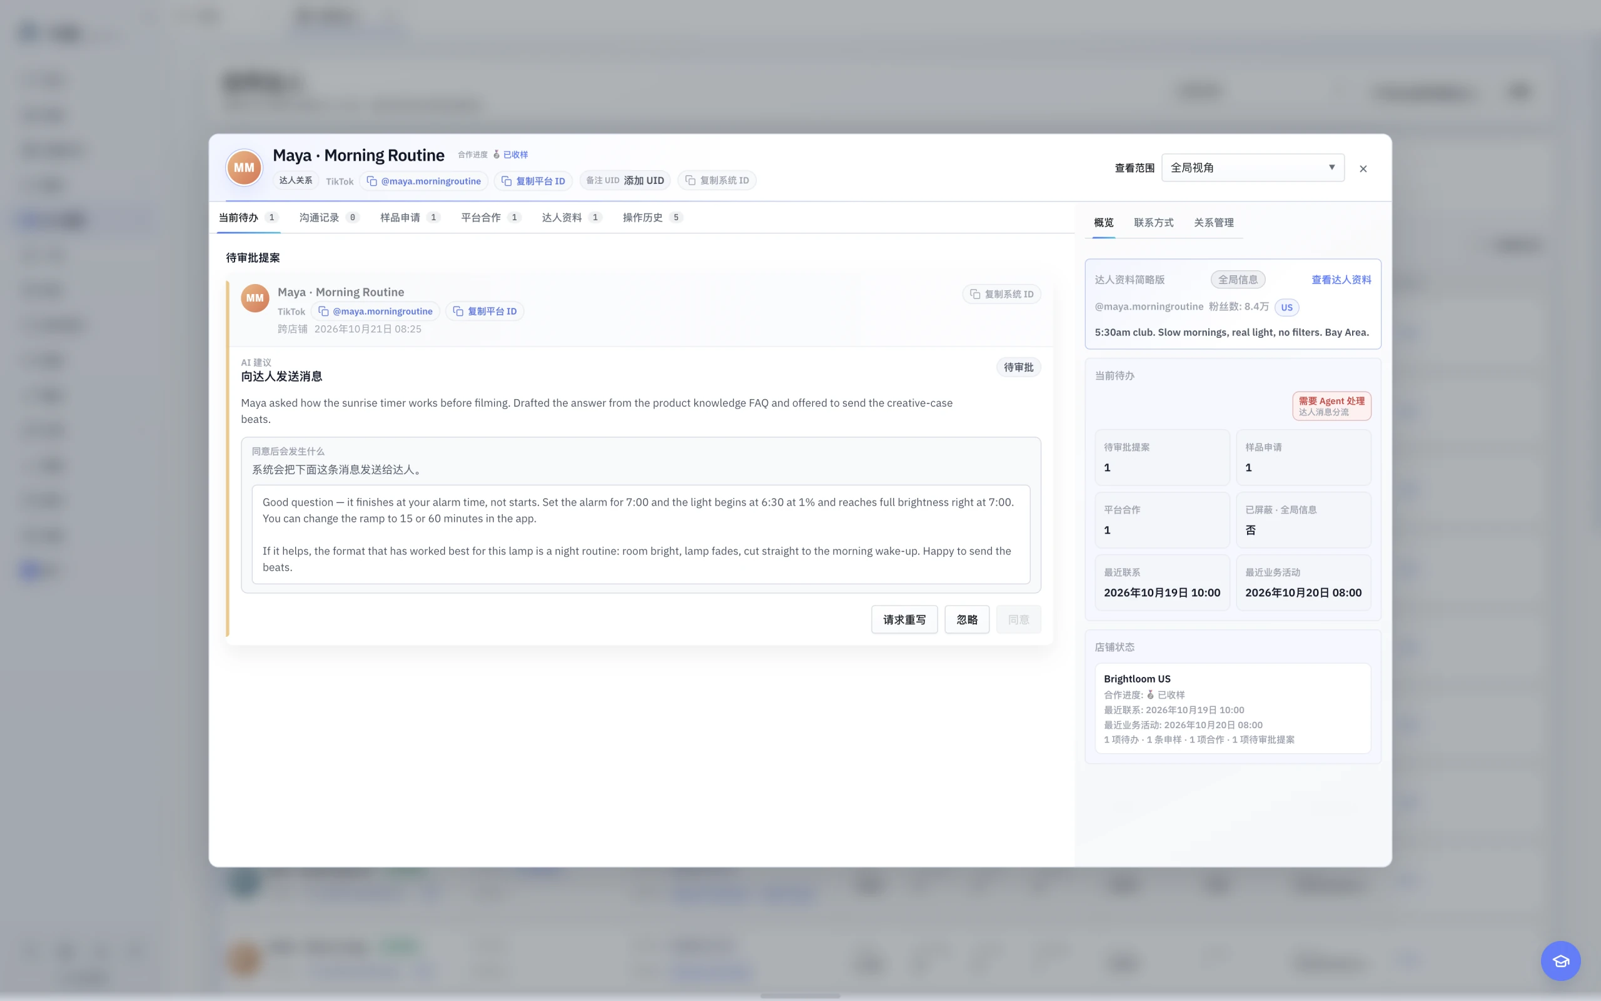Click the 忽略 button
The height and width of the screenshot is (1001, 1601).
tap(967, 619)
